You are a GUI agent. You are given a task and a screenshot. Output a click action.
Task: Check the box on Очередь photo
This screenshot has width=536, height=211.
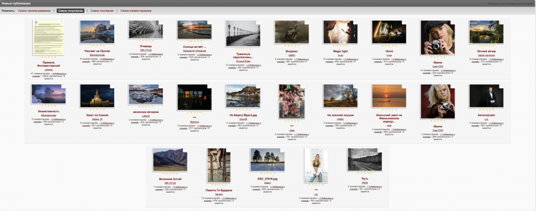coord(160,22)
